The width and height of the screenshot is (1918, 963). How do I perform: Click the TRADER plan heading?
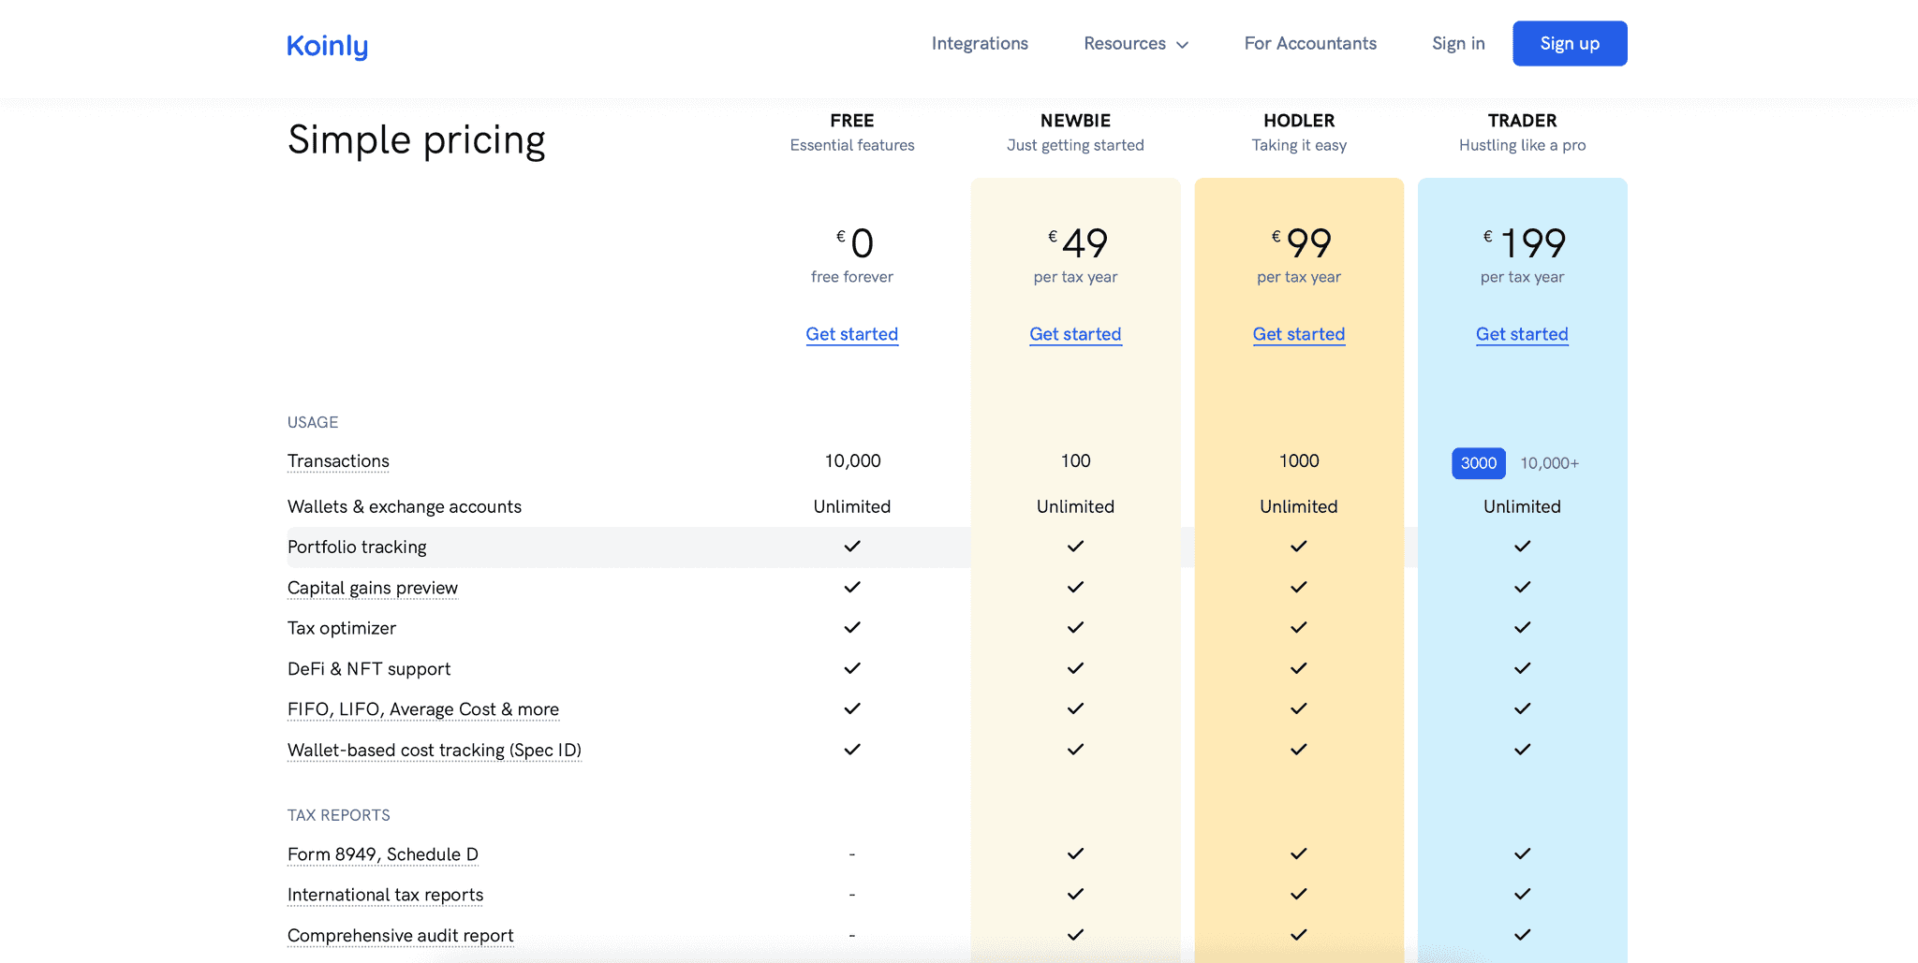pyautogui.click(x=1522, y=121)
